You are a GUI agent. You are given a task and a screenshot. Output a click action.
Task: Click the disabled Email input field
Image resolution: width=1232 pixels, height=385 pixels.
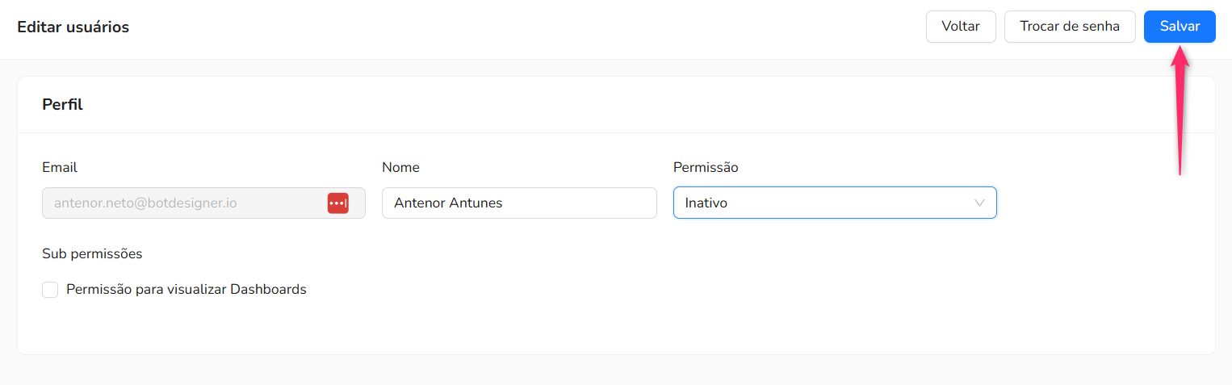203,203
